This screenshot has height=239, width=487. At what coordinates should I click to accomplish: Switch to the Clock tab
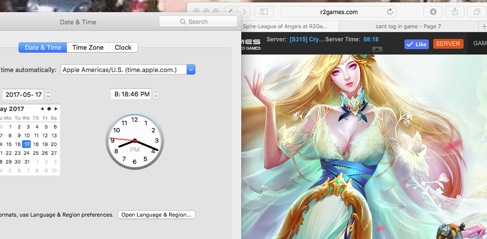click(x=123, y=47)
